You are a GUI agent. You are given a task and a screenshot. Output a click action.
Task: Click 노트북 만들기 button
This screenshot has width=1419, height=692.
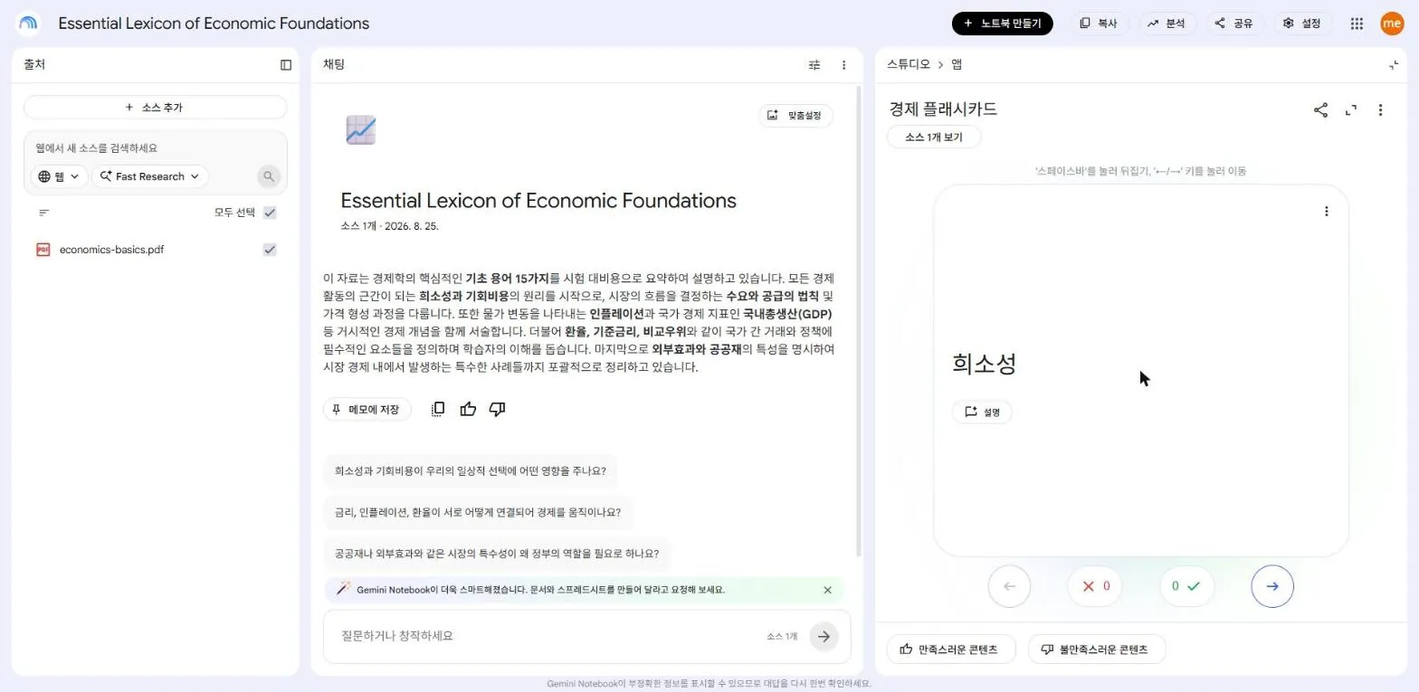tap(1002, 24)
